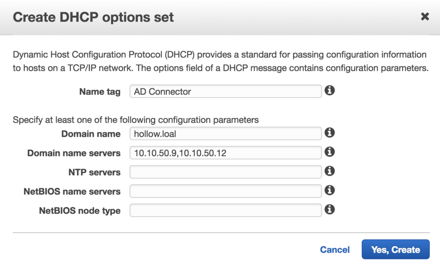This screenshot has width=440, height=265.
Task: Click the NTP servers label
Action: tap(94, 172)
